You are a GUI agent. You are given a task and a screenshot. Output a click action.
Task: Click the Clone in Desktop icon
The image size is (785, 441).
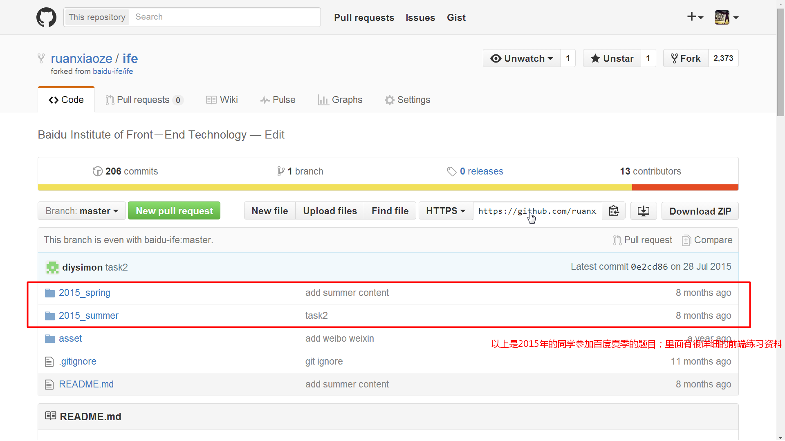[644, 211]
